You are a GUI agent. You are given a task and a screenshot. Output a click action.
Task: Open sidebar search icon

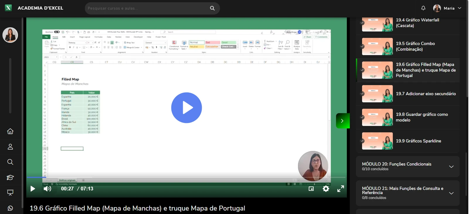pyautogui.click(x=10, y=162)
